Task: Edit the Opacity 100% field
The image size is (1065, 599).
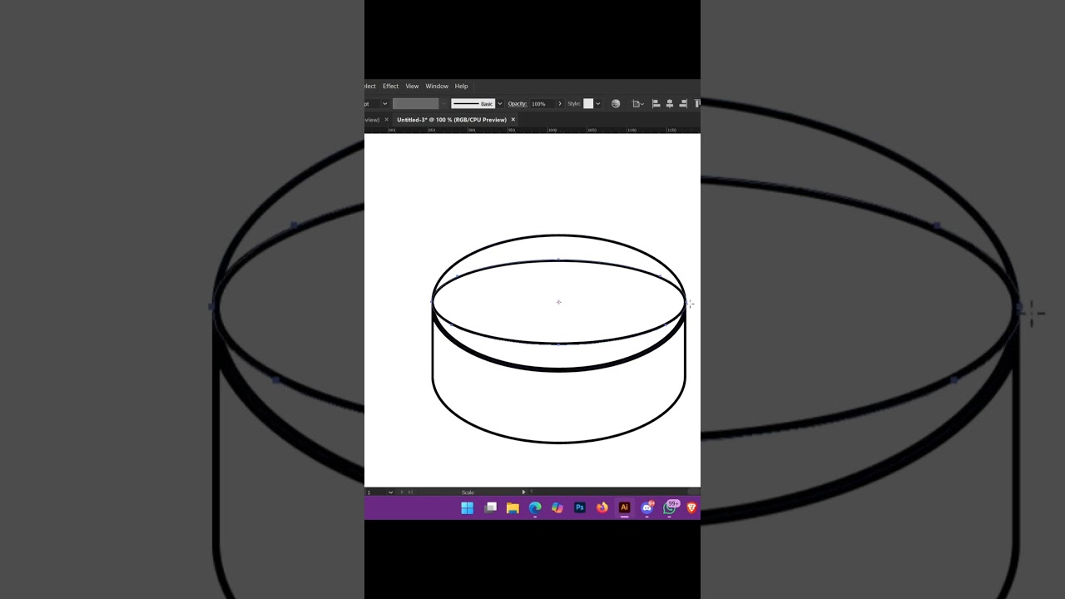Action: [x=542, y=104]
